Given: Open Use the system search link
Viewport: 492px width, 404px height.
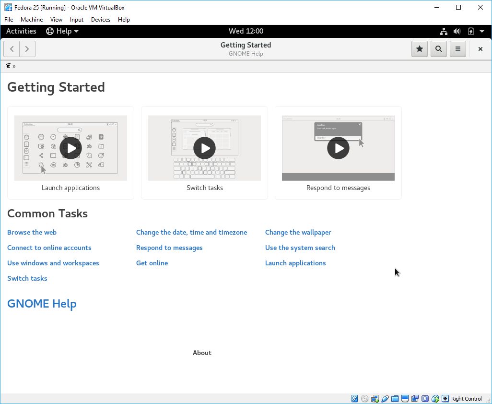Looking at the screenshot, I should (300, 248).
